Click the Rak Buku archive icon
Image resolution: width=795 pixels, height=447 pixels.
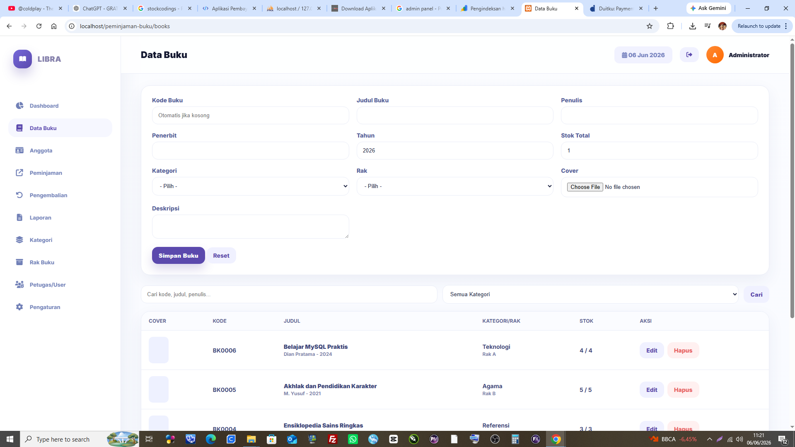point(19,262)
